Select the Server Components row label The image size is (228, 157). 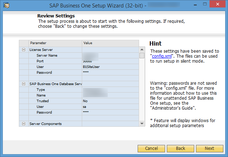click(46, 124)
